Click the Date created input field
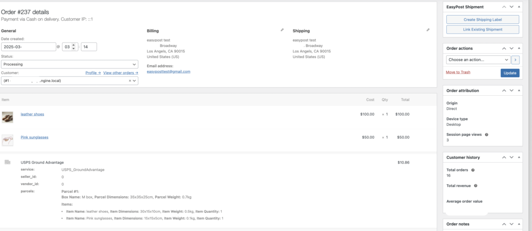532x231 pixels. click(x=28, y=47)
